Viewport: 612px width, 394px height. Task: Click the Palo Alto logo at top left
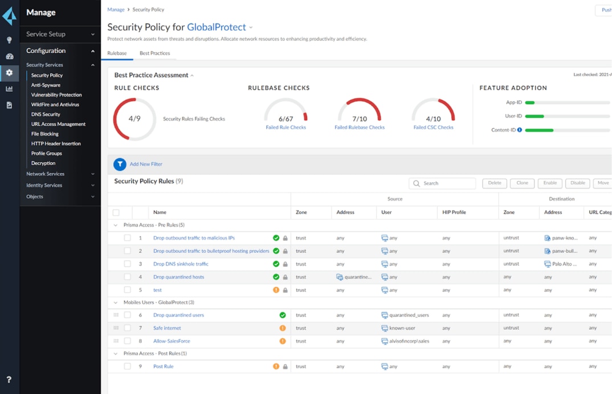[9, 15]
